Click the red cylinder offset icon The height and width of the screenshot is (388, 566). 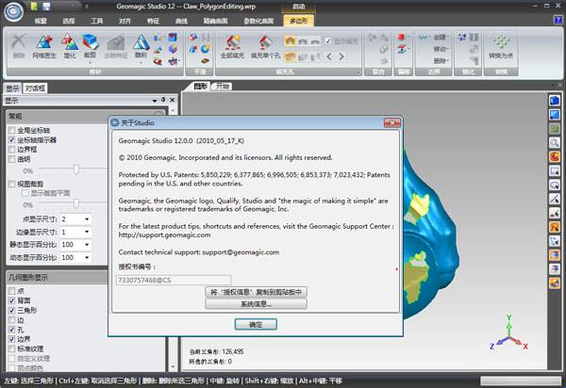tap(402, 37)
